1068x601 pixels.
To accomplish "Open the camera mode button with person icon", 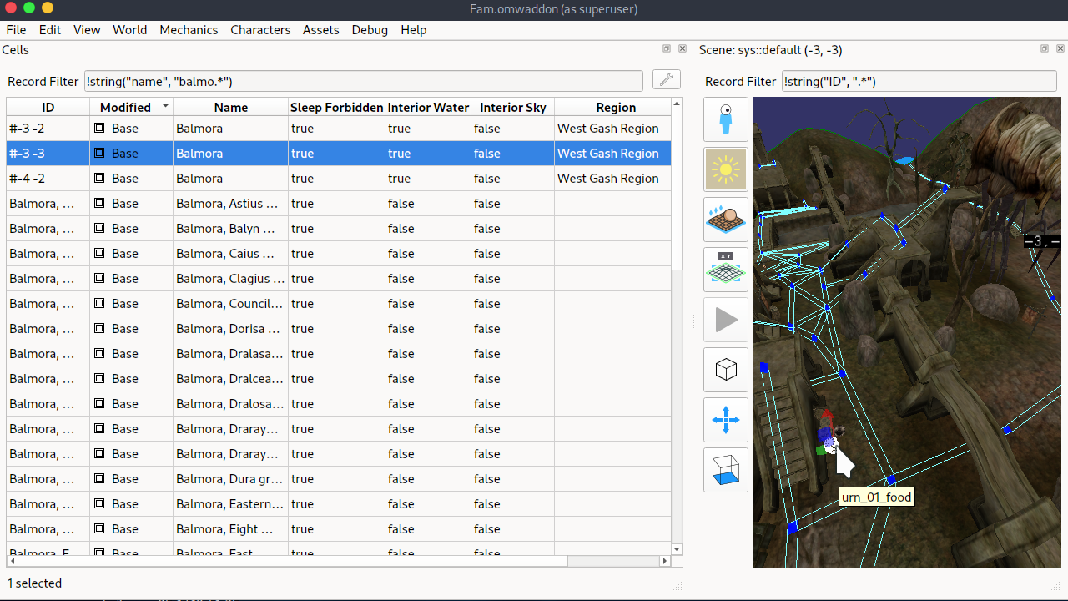I will click(726, 119).
